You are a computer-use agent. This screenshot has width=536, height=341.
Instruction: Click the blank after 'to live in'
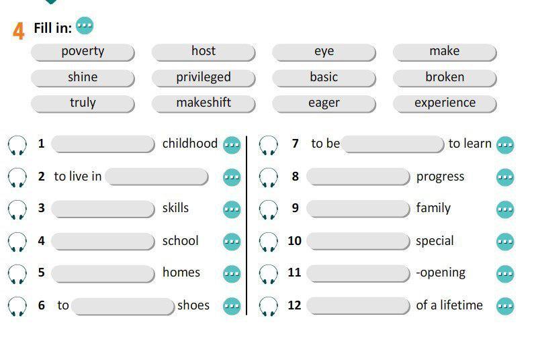coord(157,177)
